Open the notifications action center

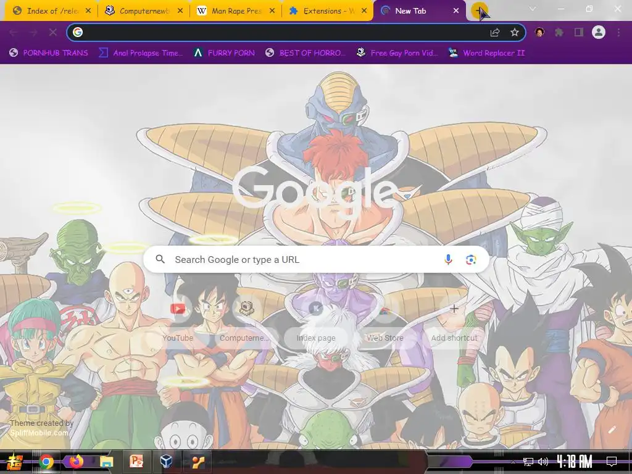coord(612,462)
